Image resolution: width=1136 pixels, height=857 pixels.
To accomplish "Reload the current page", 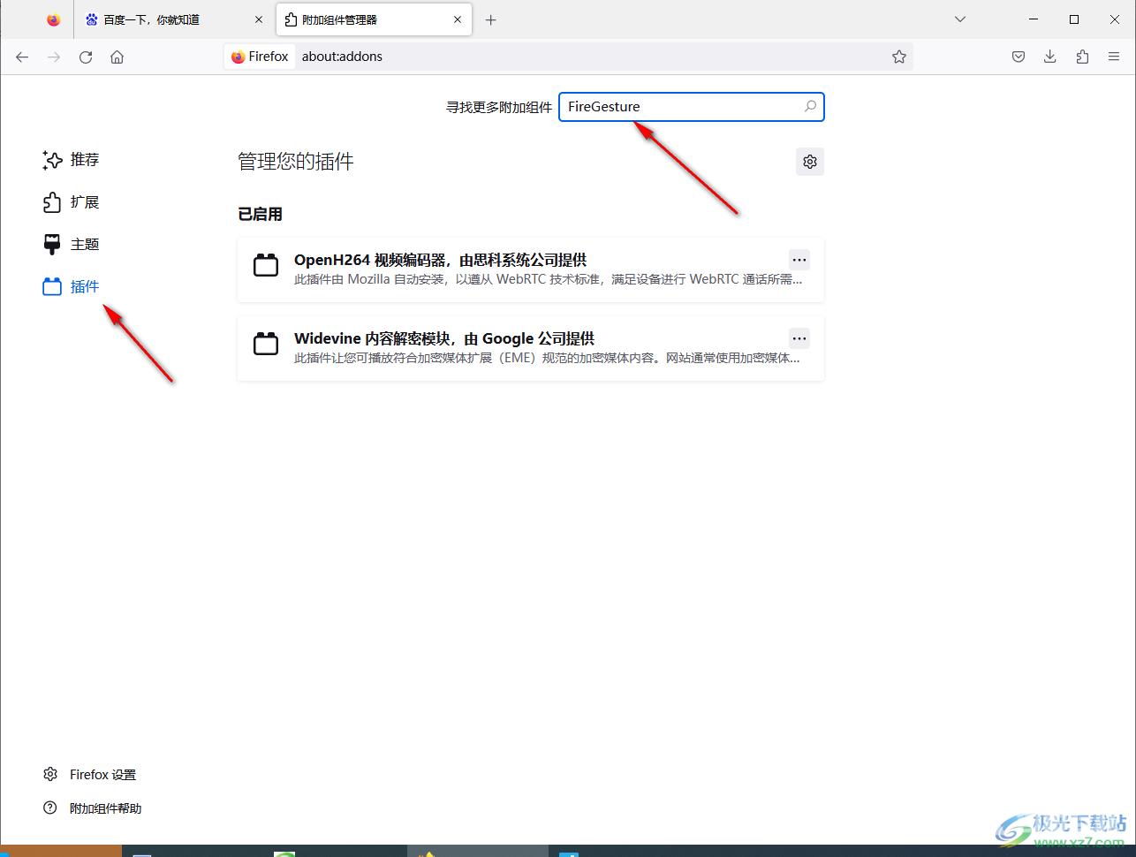I will click(86, 57).
